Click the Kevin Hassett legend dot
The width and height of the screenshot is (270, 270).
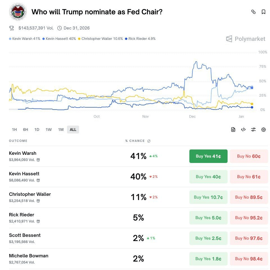(44, 39)
